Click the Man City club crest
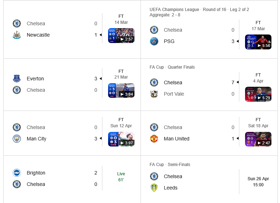 point(16,139)
